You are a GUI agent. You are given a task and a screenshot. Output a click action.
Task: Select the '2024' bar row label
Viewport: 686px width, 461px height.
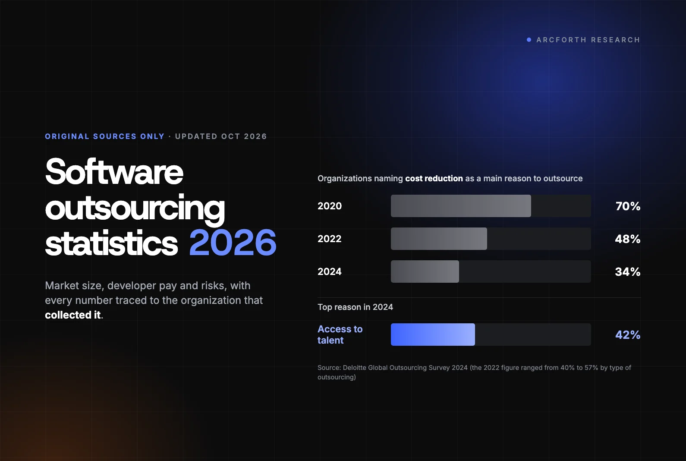coord(330,272)
